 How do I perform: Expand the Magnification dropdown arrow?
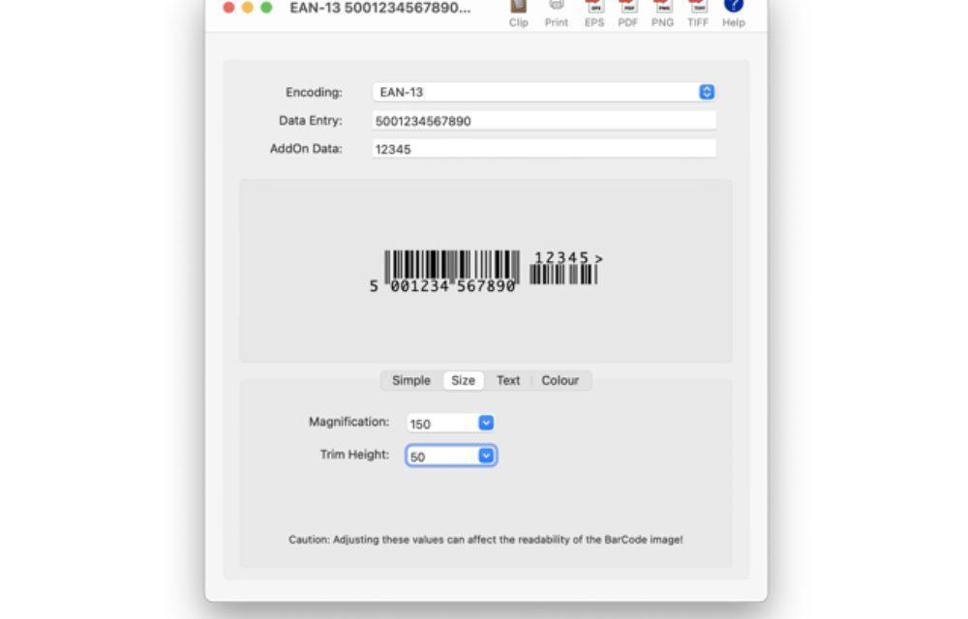coord(486,423)
